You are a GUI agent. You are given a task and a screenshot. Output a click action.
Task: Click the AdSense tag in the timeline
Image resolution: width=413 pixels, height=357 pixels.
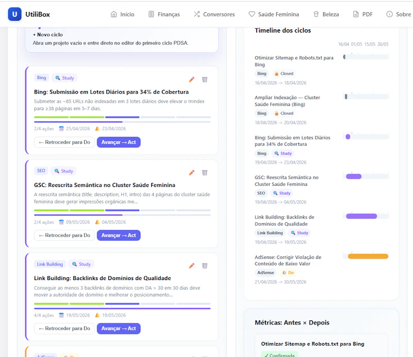click(x=265, y=273)
